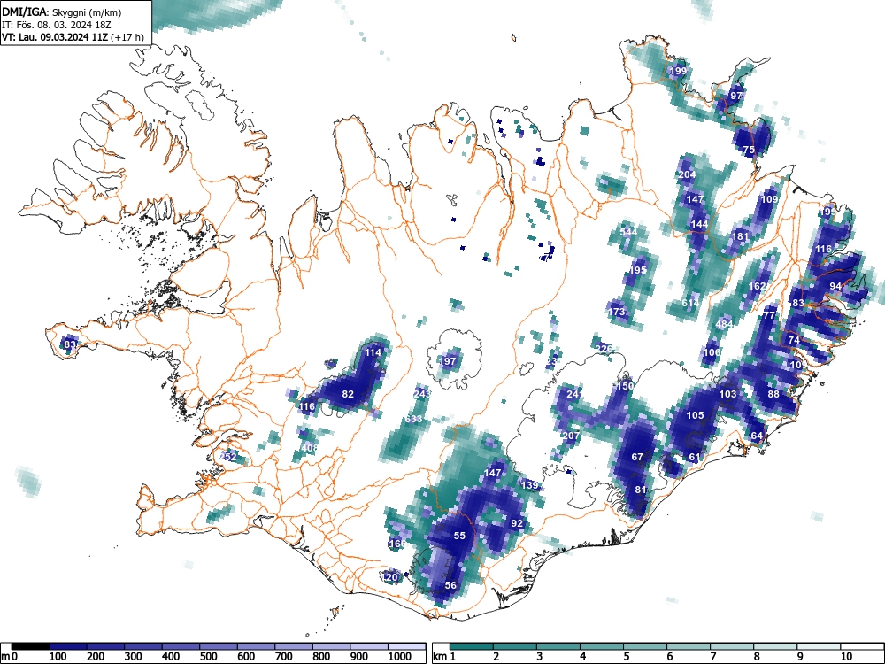Screen dimensions: 885x664
Task: Click the visibility value 544 on the map
Action: click(628, 232)
